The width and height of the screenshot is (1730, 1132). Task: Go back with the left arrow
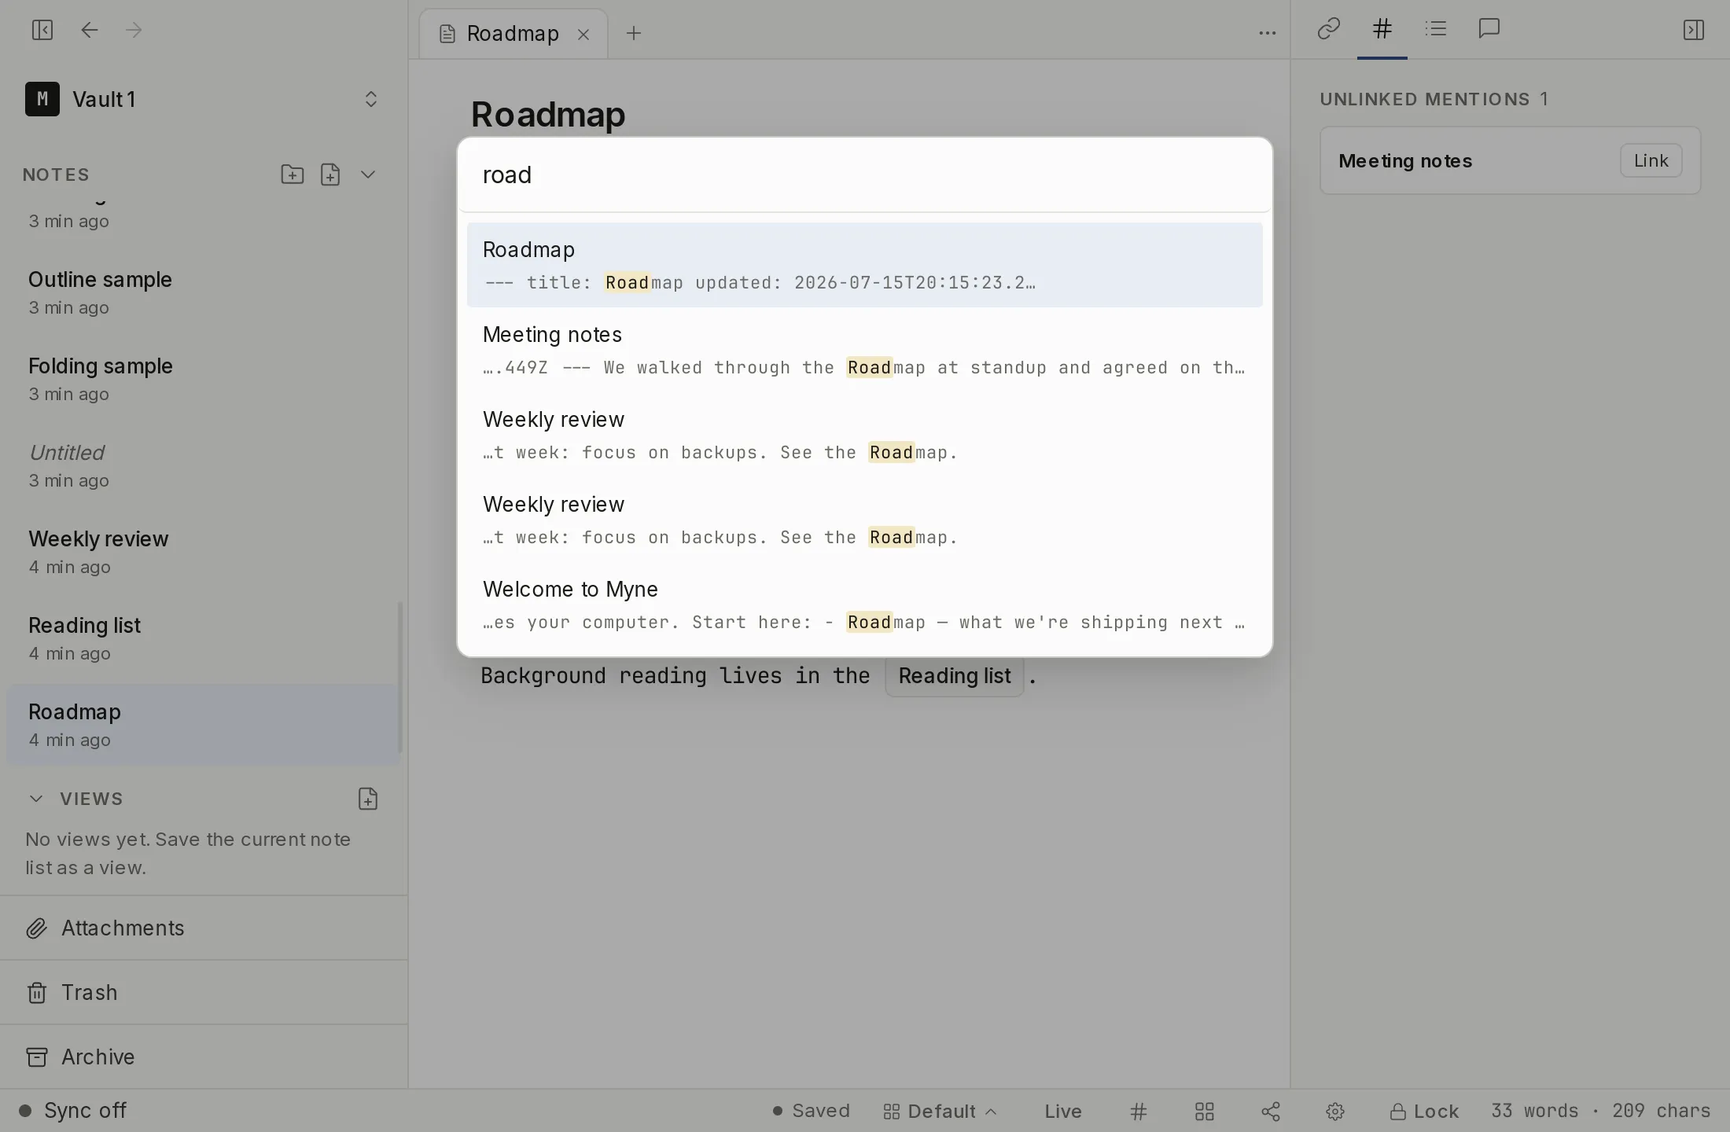(x=90, y=30)
